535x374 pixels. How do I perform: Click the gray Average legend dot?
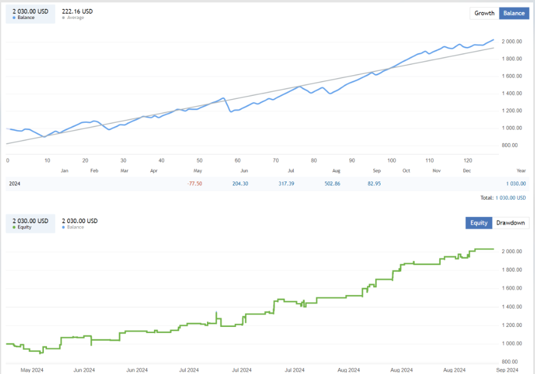pyautogui.click(x=64, y=18)
